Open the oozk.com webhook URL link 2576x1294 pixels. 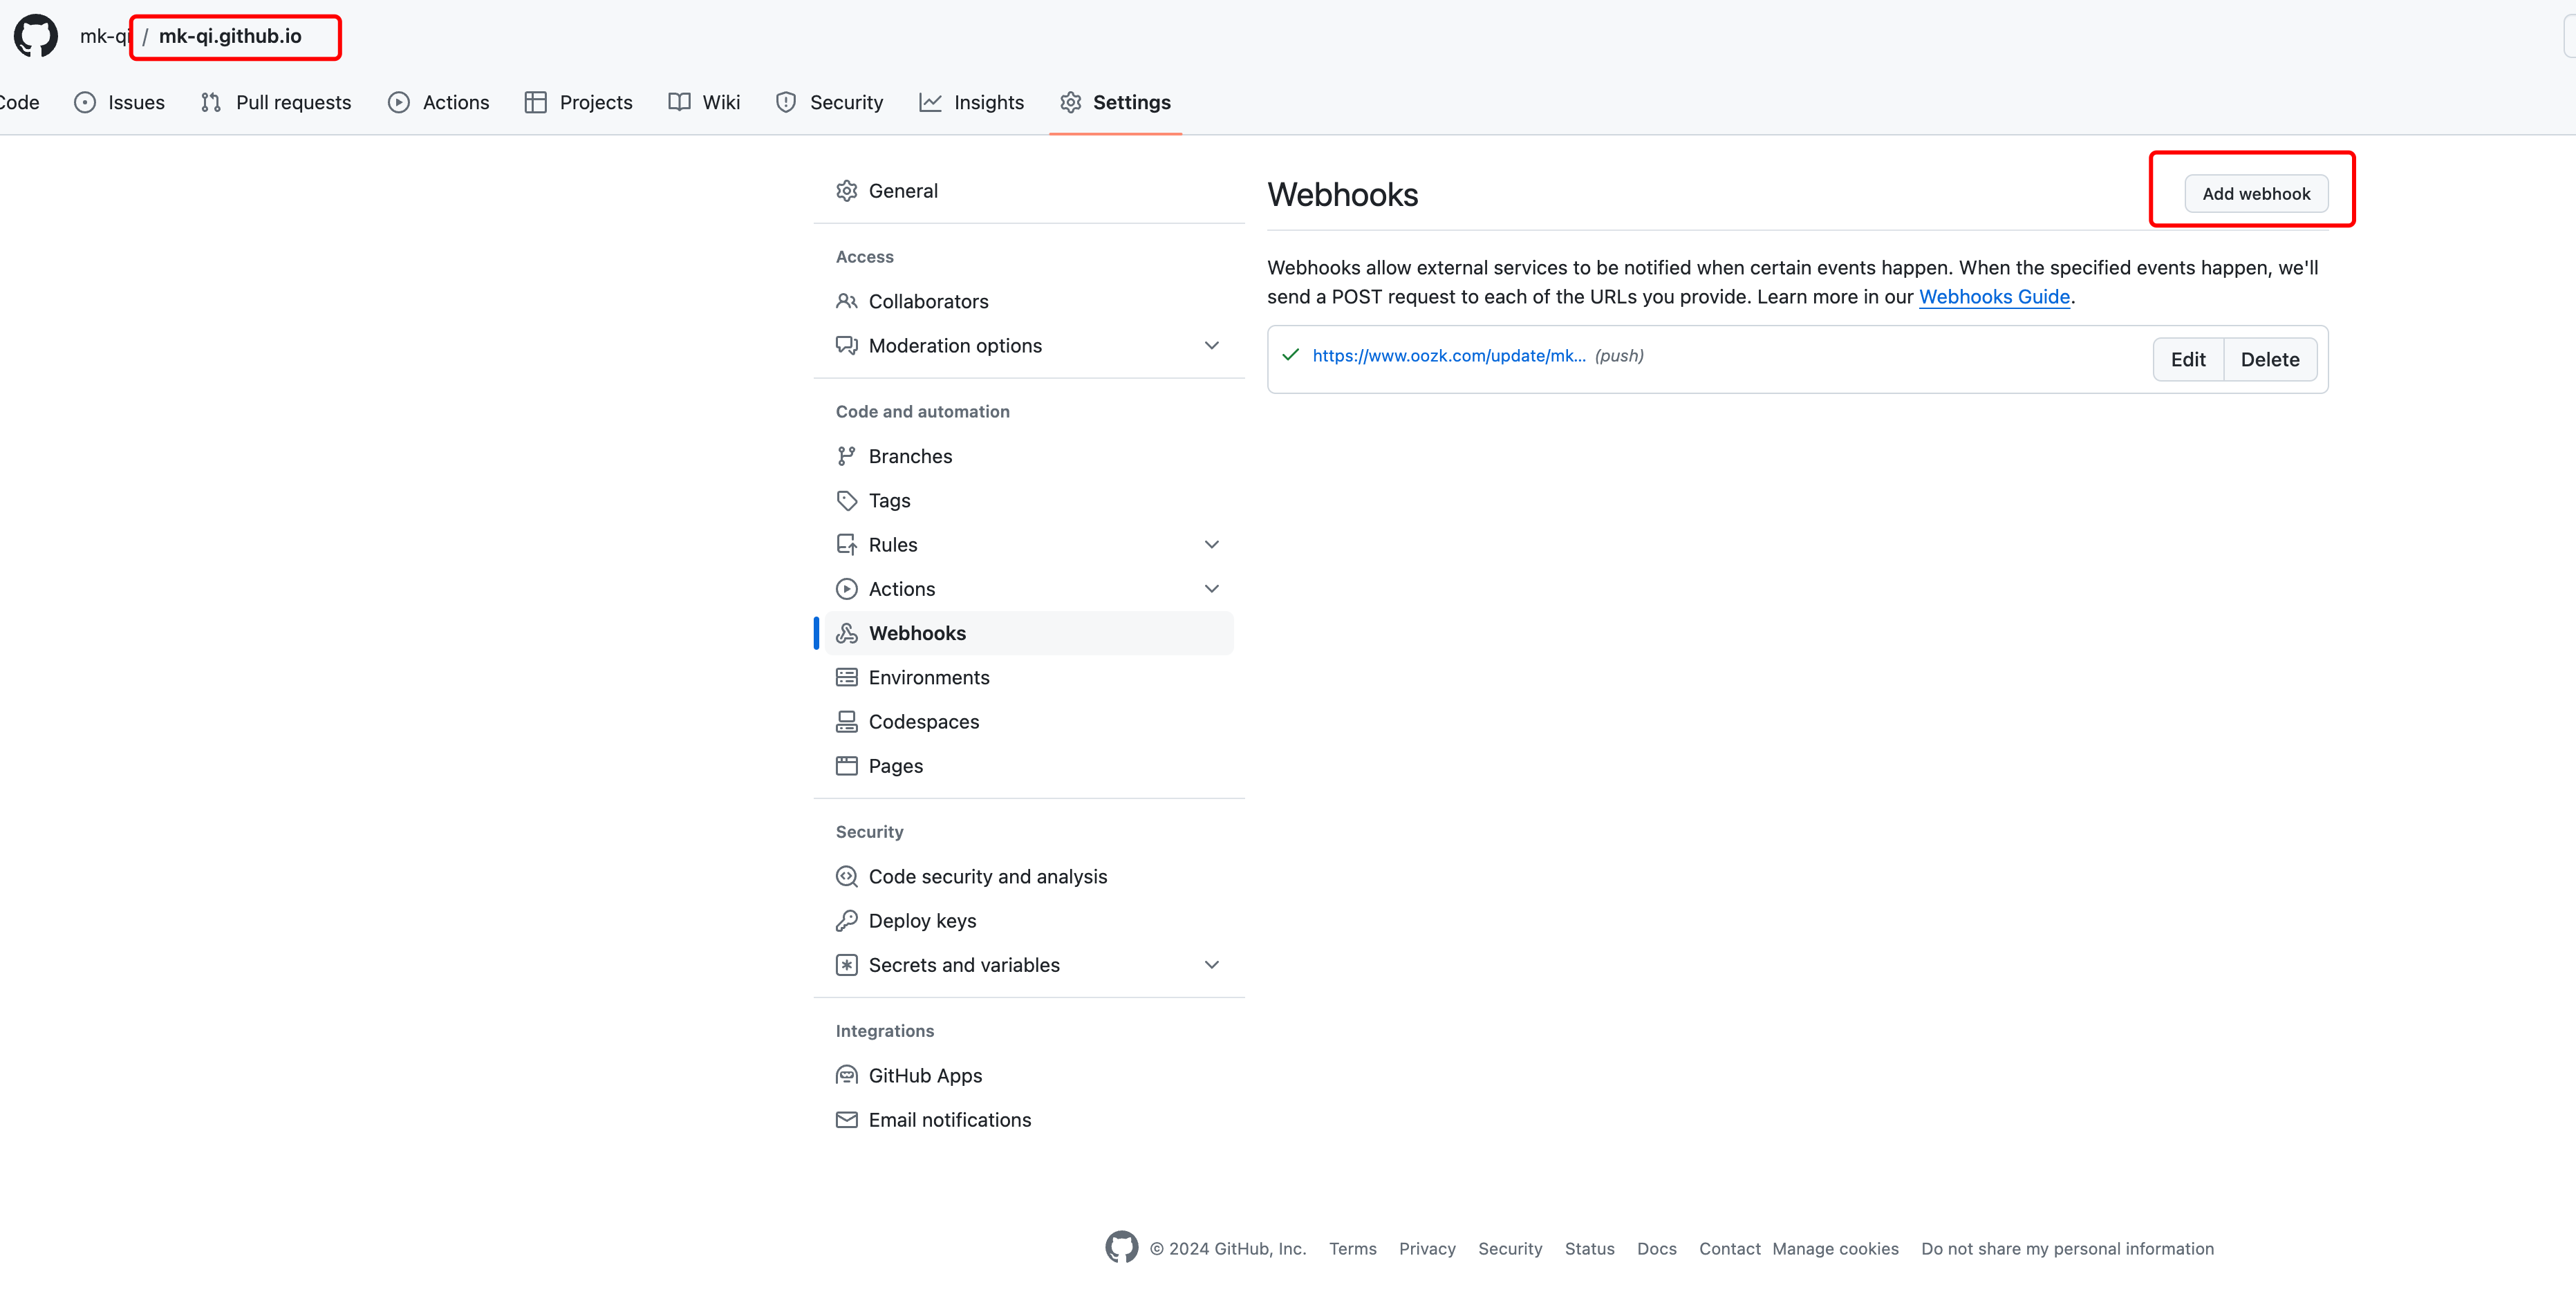point(1448,356)
